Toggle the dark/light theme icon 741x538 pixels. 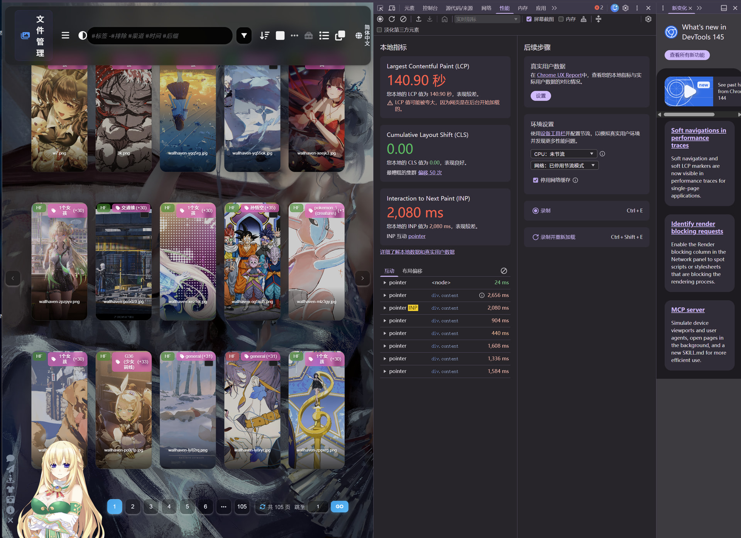pyautogui.click(x=82, y=36)
